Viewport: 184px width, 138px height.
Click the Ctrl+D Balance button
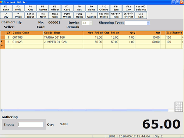[x=141, y=8]
